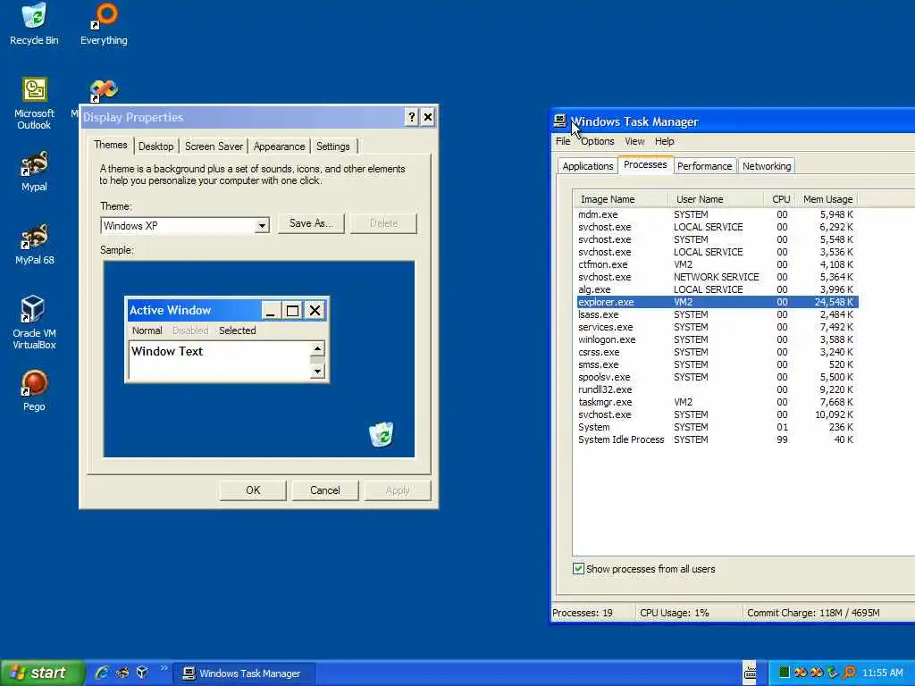Click the help question mark in Display Properties
915x686 pixels.
coord(411,117)
